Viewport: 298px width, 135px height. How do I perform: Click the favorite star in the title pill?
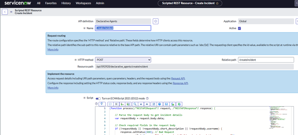click(x=217, y=3)
